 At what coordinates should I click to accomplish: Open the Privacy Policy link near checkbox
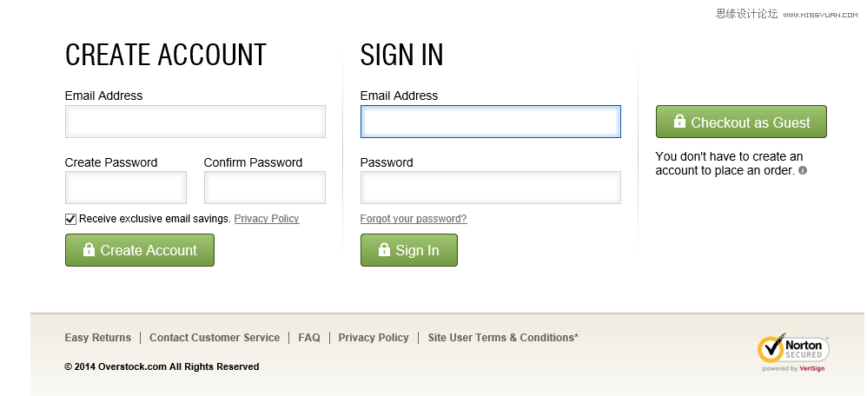267,219
